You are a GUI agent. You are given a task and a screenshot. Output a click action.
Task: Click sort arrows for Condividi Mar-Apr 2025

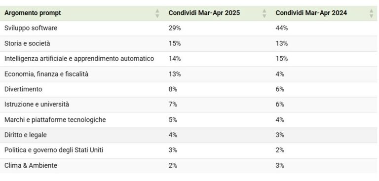point(265,13)
